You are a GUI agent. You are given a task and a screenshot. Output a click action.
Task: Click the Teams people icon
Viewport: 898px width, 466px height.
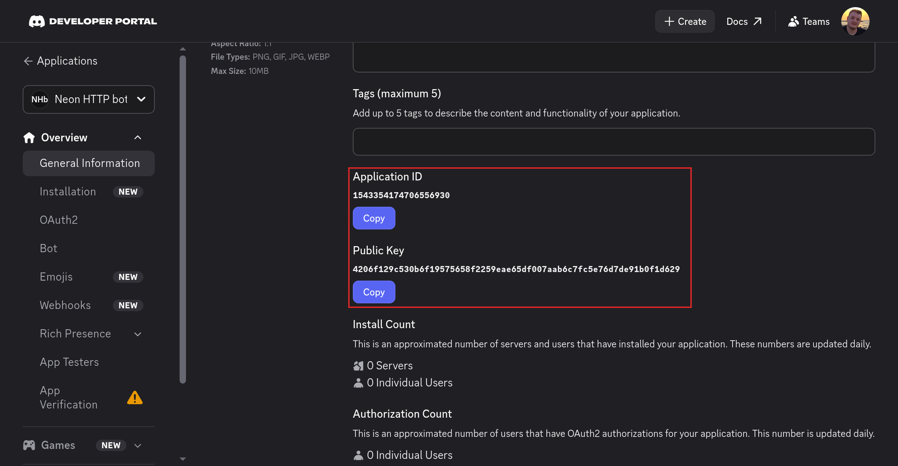point(793,21)
